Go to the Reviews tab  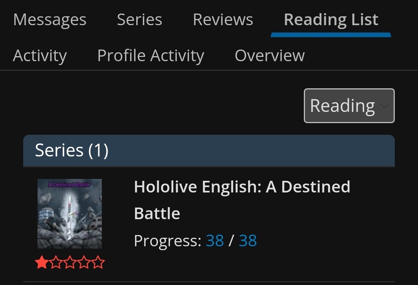(x=223, y=19)
